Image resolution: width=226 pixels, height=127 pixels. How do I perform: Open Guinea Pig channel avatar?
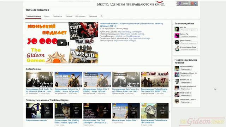[x=177, y=36]
